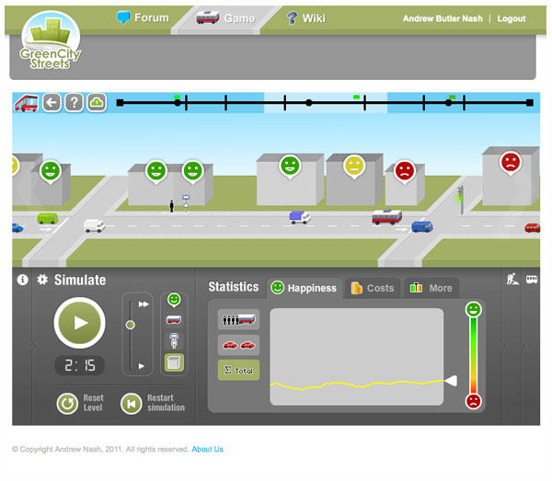Open the construction worker panel icon
The image size is (552, 481).
point(512,280)
